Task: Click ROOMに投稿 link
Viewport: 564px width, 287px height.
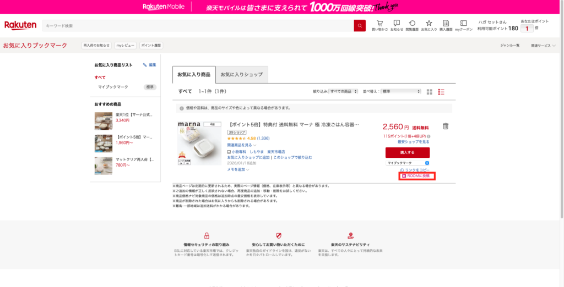Action: (417, 176)
